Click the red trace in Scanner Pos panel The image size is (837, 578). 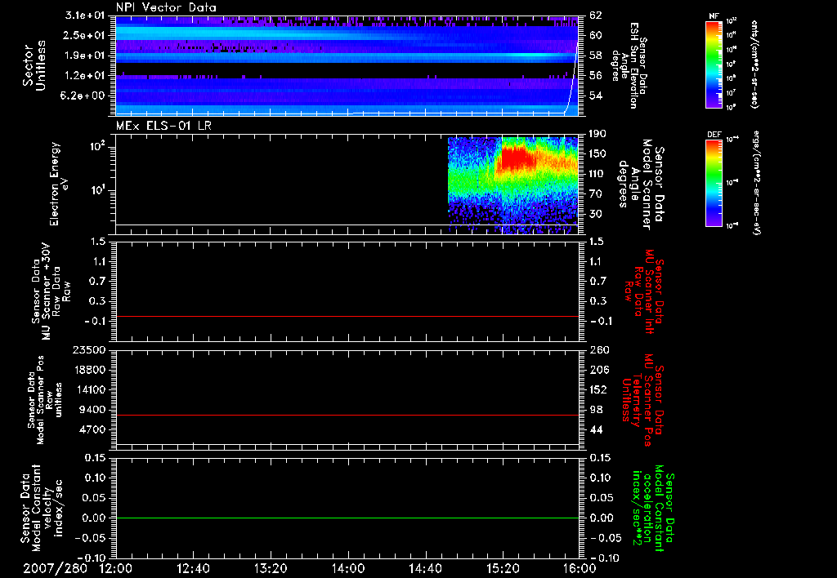pos(347,415)
